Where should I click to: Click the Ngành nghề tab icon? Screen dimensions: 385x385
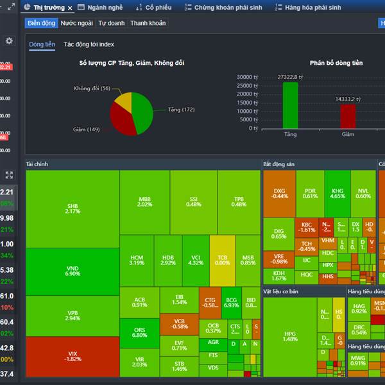pyautogui.click(x=81, y=7)
